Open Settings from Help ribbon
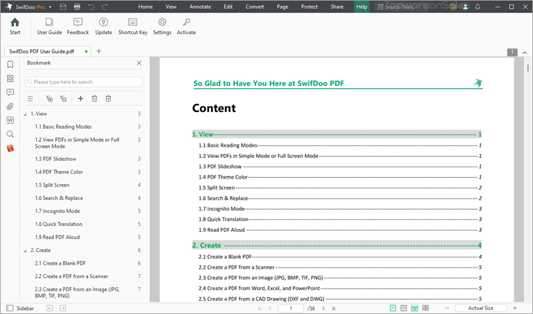This screenshot has width=533, height=314. 162,26
